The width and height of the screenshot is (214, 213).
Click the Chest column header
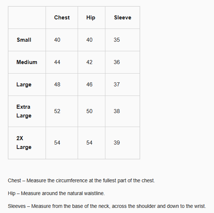[x=62, y=18]
